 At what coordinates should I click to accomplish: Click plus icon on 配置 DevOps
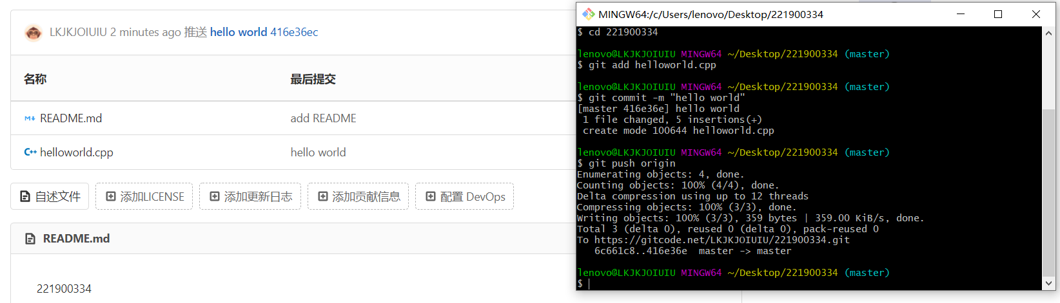[x=431, y=196]
